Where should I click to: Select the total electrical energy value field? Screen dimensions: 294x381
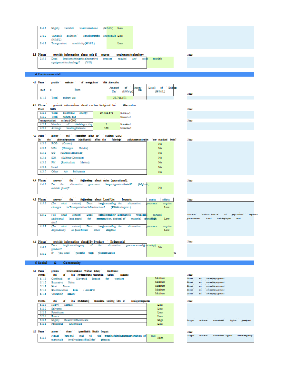[107, 113]
